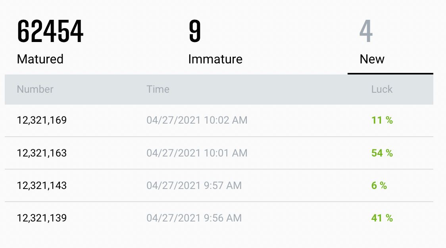Open block number 12,321,163
This screenshot has width=446, height=248.
click(x=42, y=153)
